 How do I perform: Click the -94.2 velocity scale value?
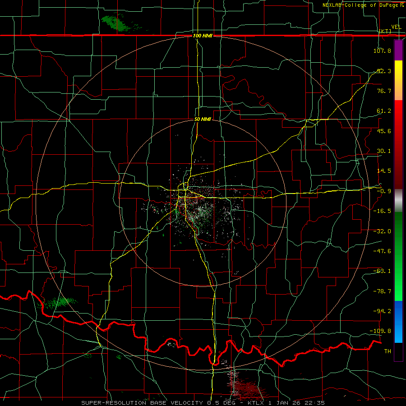click(x=382, y=311)
